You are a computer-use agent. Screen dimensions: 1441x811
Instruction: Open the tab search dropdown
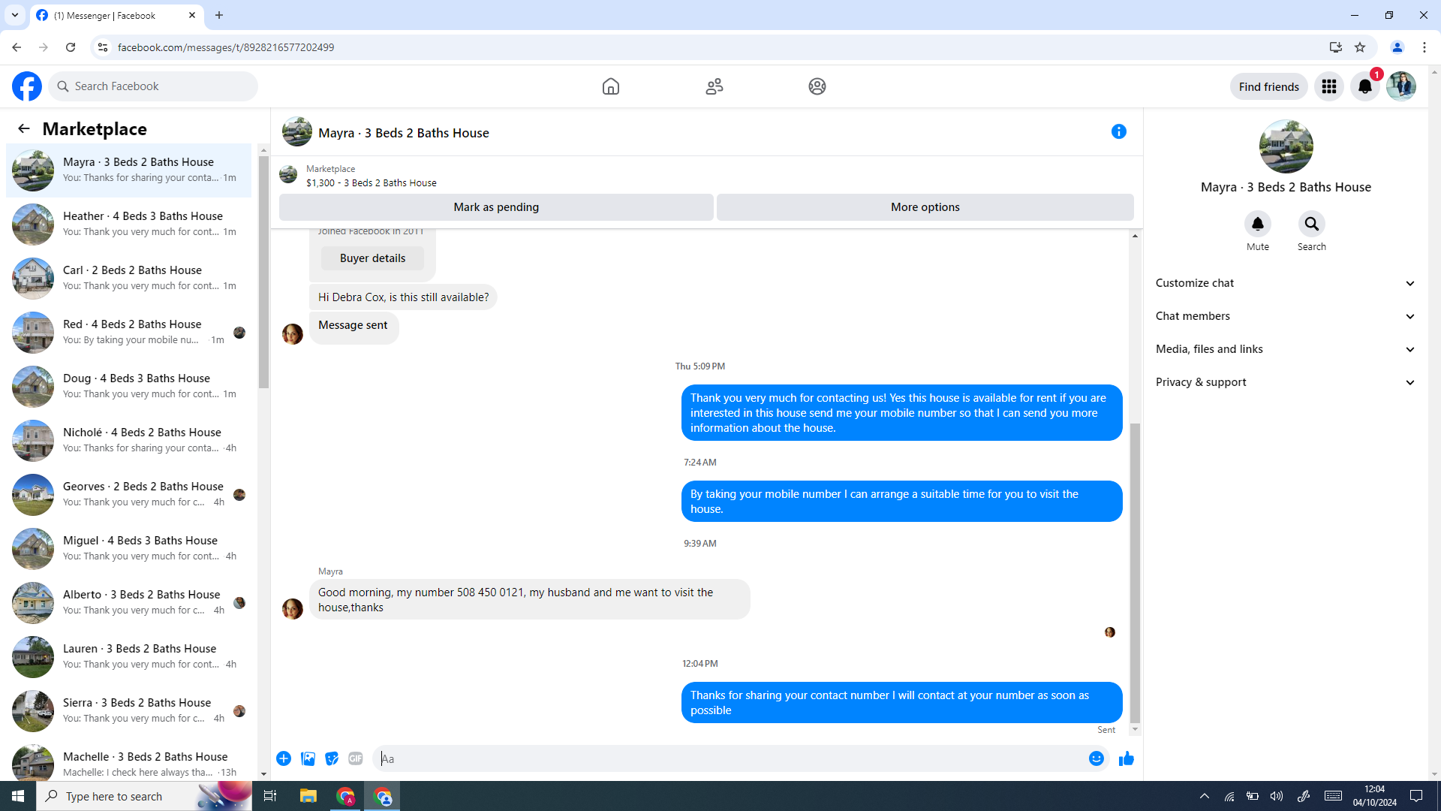[15, 15]
